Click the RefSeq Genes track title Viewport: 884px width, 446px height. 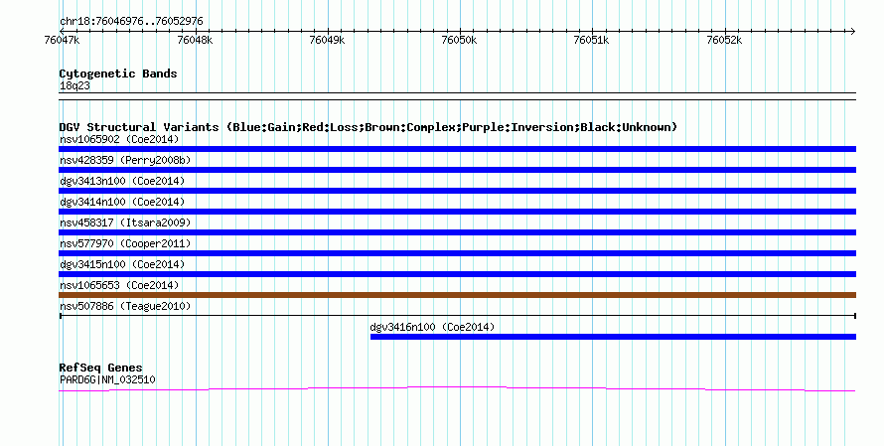(x=100, y=368)
